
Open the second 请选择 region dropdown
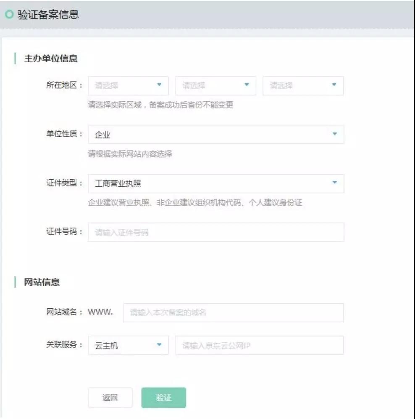pyautogui.click(x=214, y=85)
